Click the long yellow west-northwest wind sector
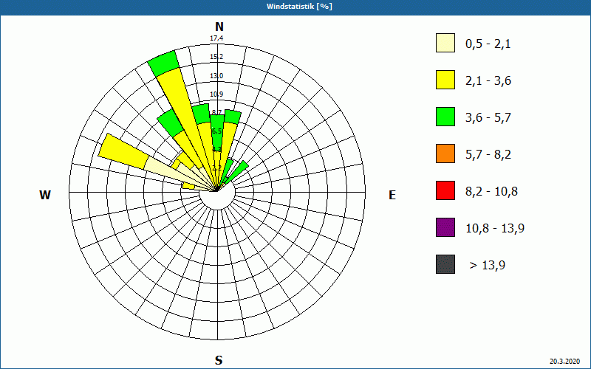The height and width of the screenshot is (369, 591). pos(124,151)
